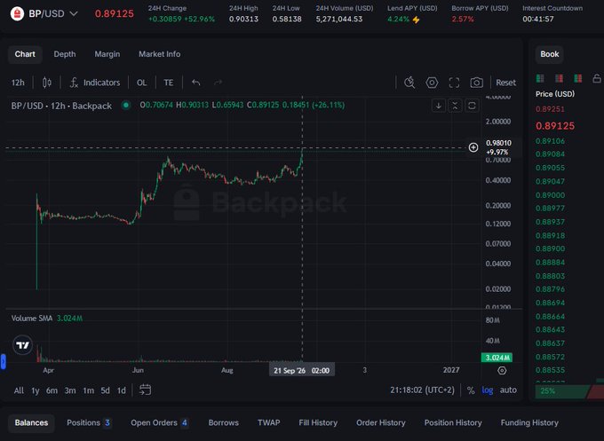Viewport: 604px width, 441px height.
Task: Select the All time range
Action: pyautogui.click(x=19, y=390)
